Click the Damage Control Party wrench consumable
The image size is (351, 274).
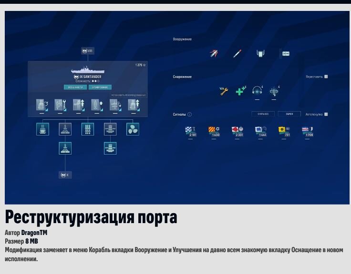coord(224,91)
